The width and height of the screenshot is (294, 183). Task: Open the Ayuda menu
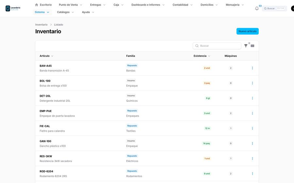coord(88,12)
